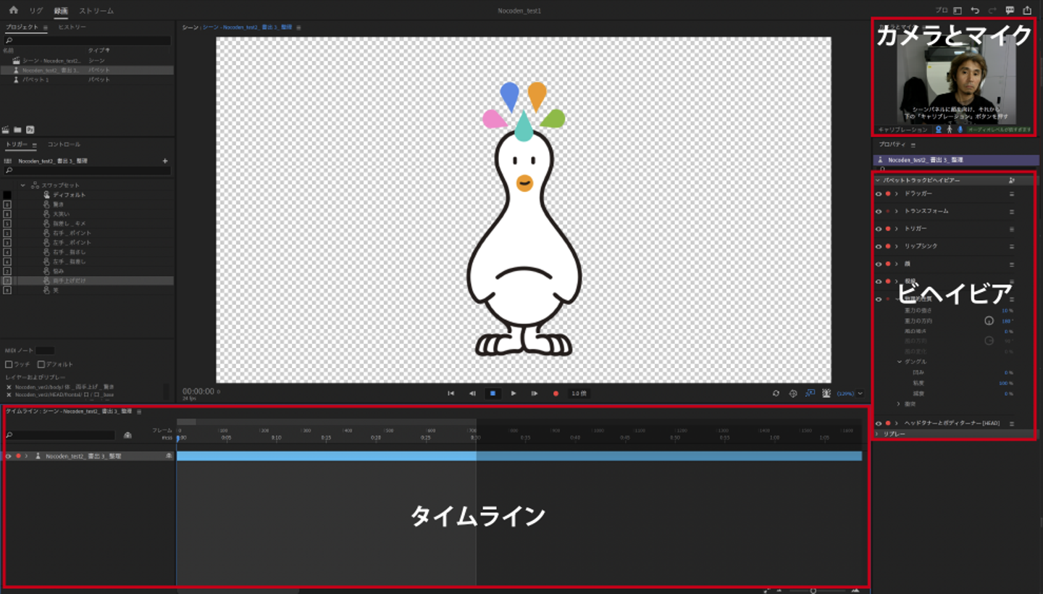This screenshot has width=1043, height=594.
Task: Expand the リップシンク behavior
Action: (x=897, y=246)
